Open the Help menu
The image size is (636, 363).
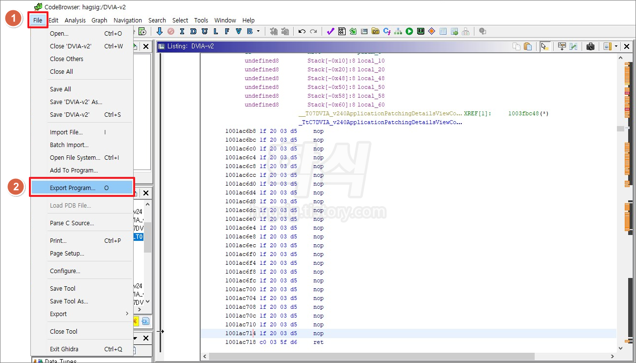[249, 20]
